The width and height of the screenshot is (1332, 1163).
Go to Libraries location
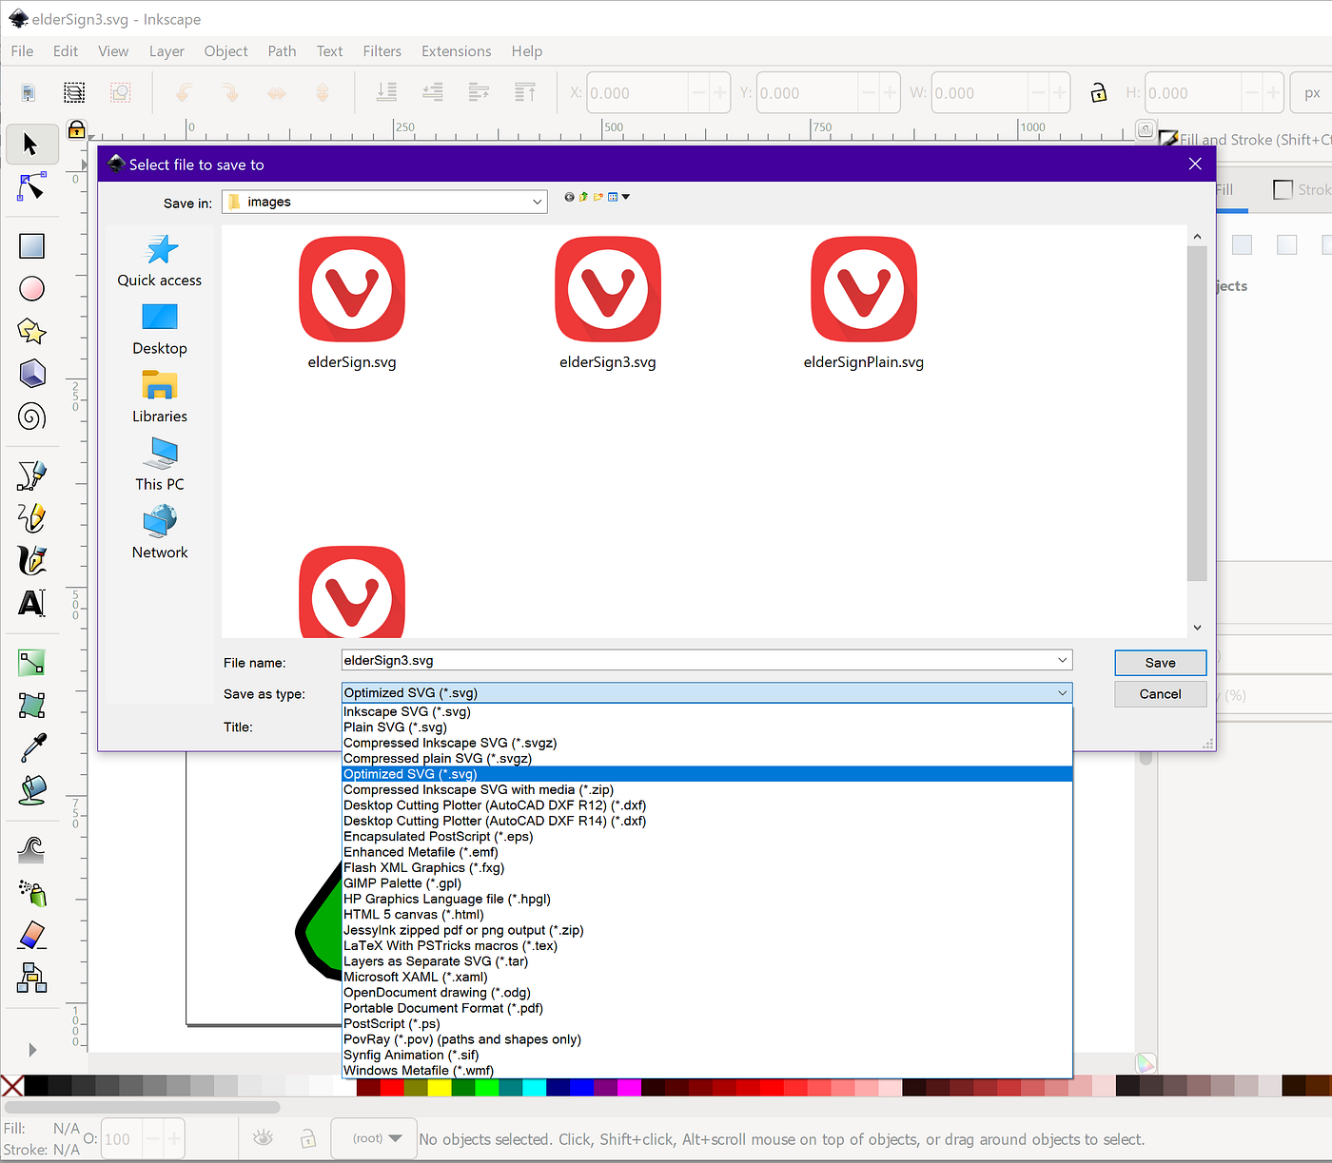160,397
